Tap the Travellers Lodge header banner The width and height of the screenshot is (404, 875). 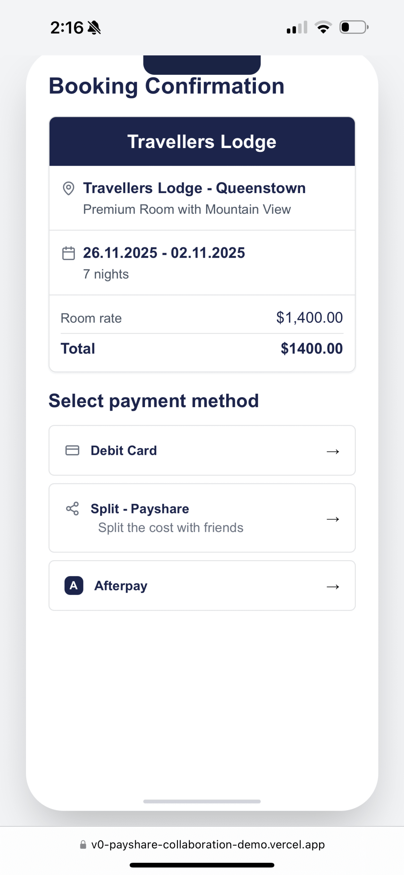[x=202, y=142]
